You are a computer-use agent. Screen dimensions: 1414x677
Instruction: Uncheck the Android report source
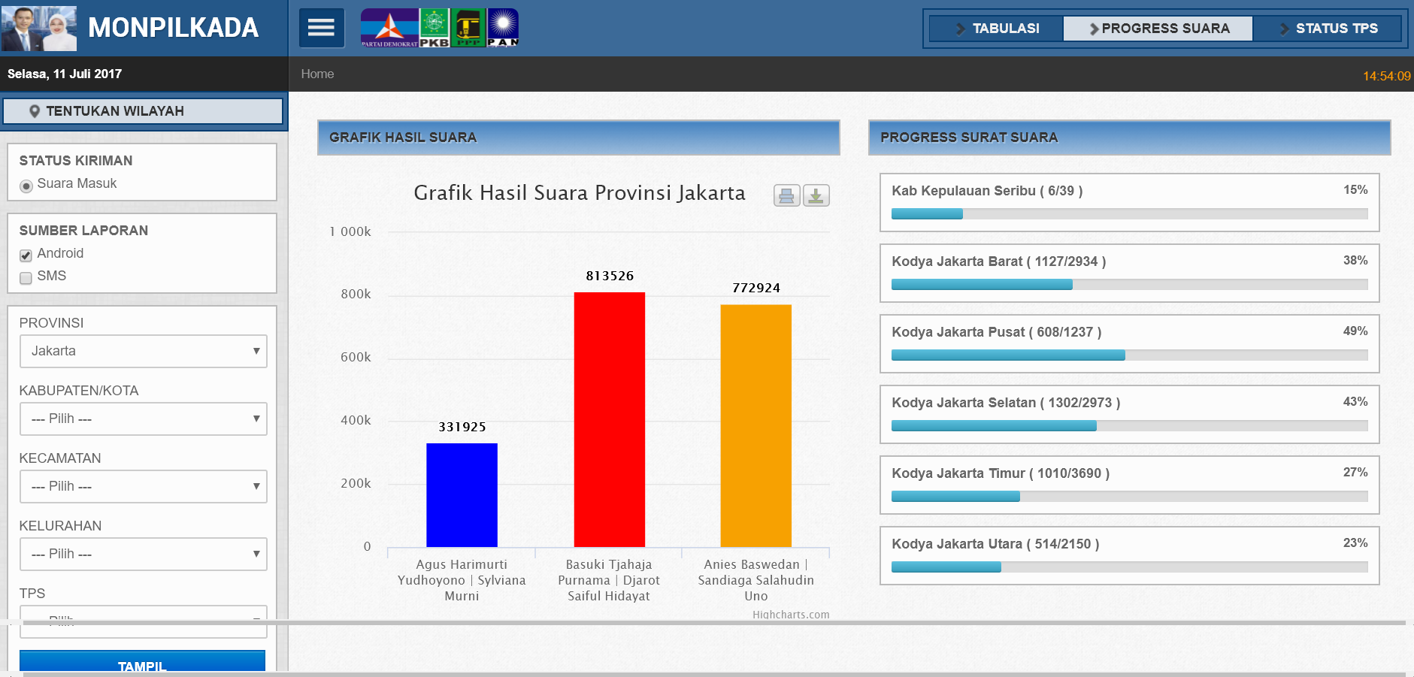click(26, 255)
